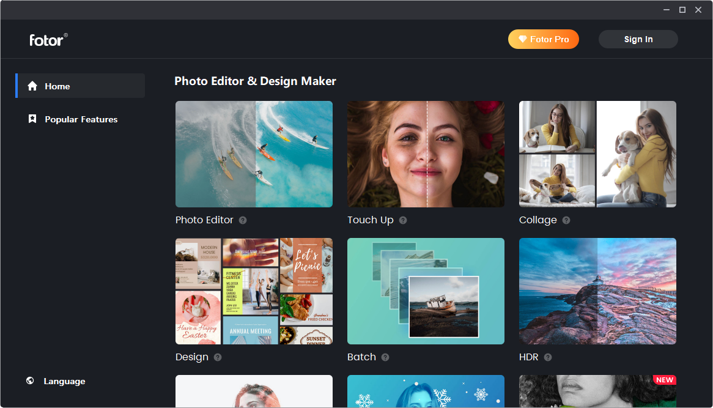
Task: Close the Fotor window
Action: click(x=698, y=10)
